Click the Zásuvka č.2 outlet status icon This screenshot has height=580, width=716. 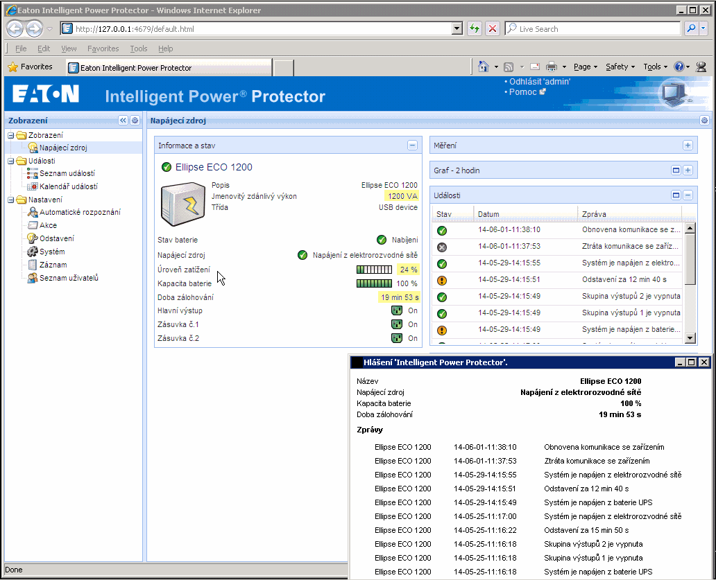[397, 338]
